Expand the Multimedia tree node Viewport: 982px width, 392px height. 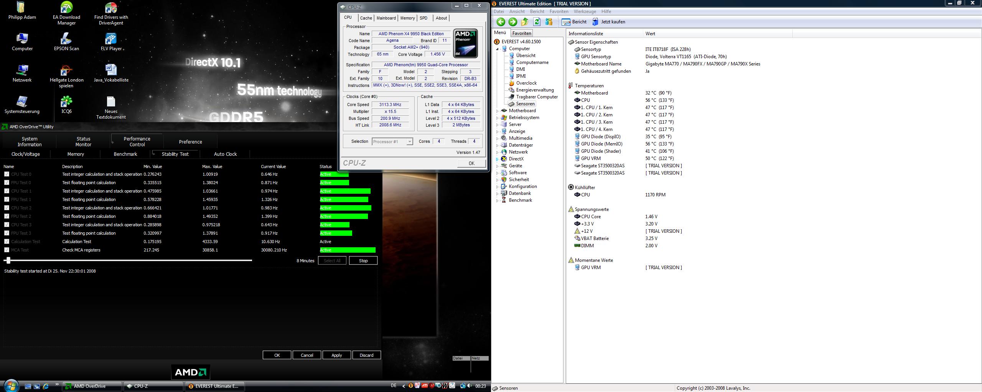click(498, 139)
